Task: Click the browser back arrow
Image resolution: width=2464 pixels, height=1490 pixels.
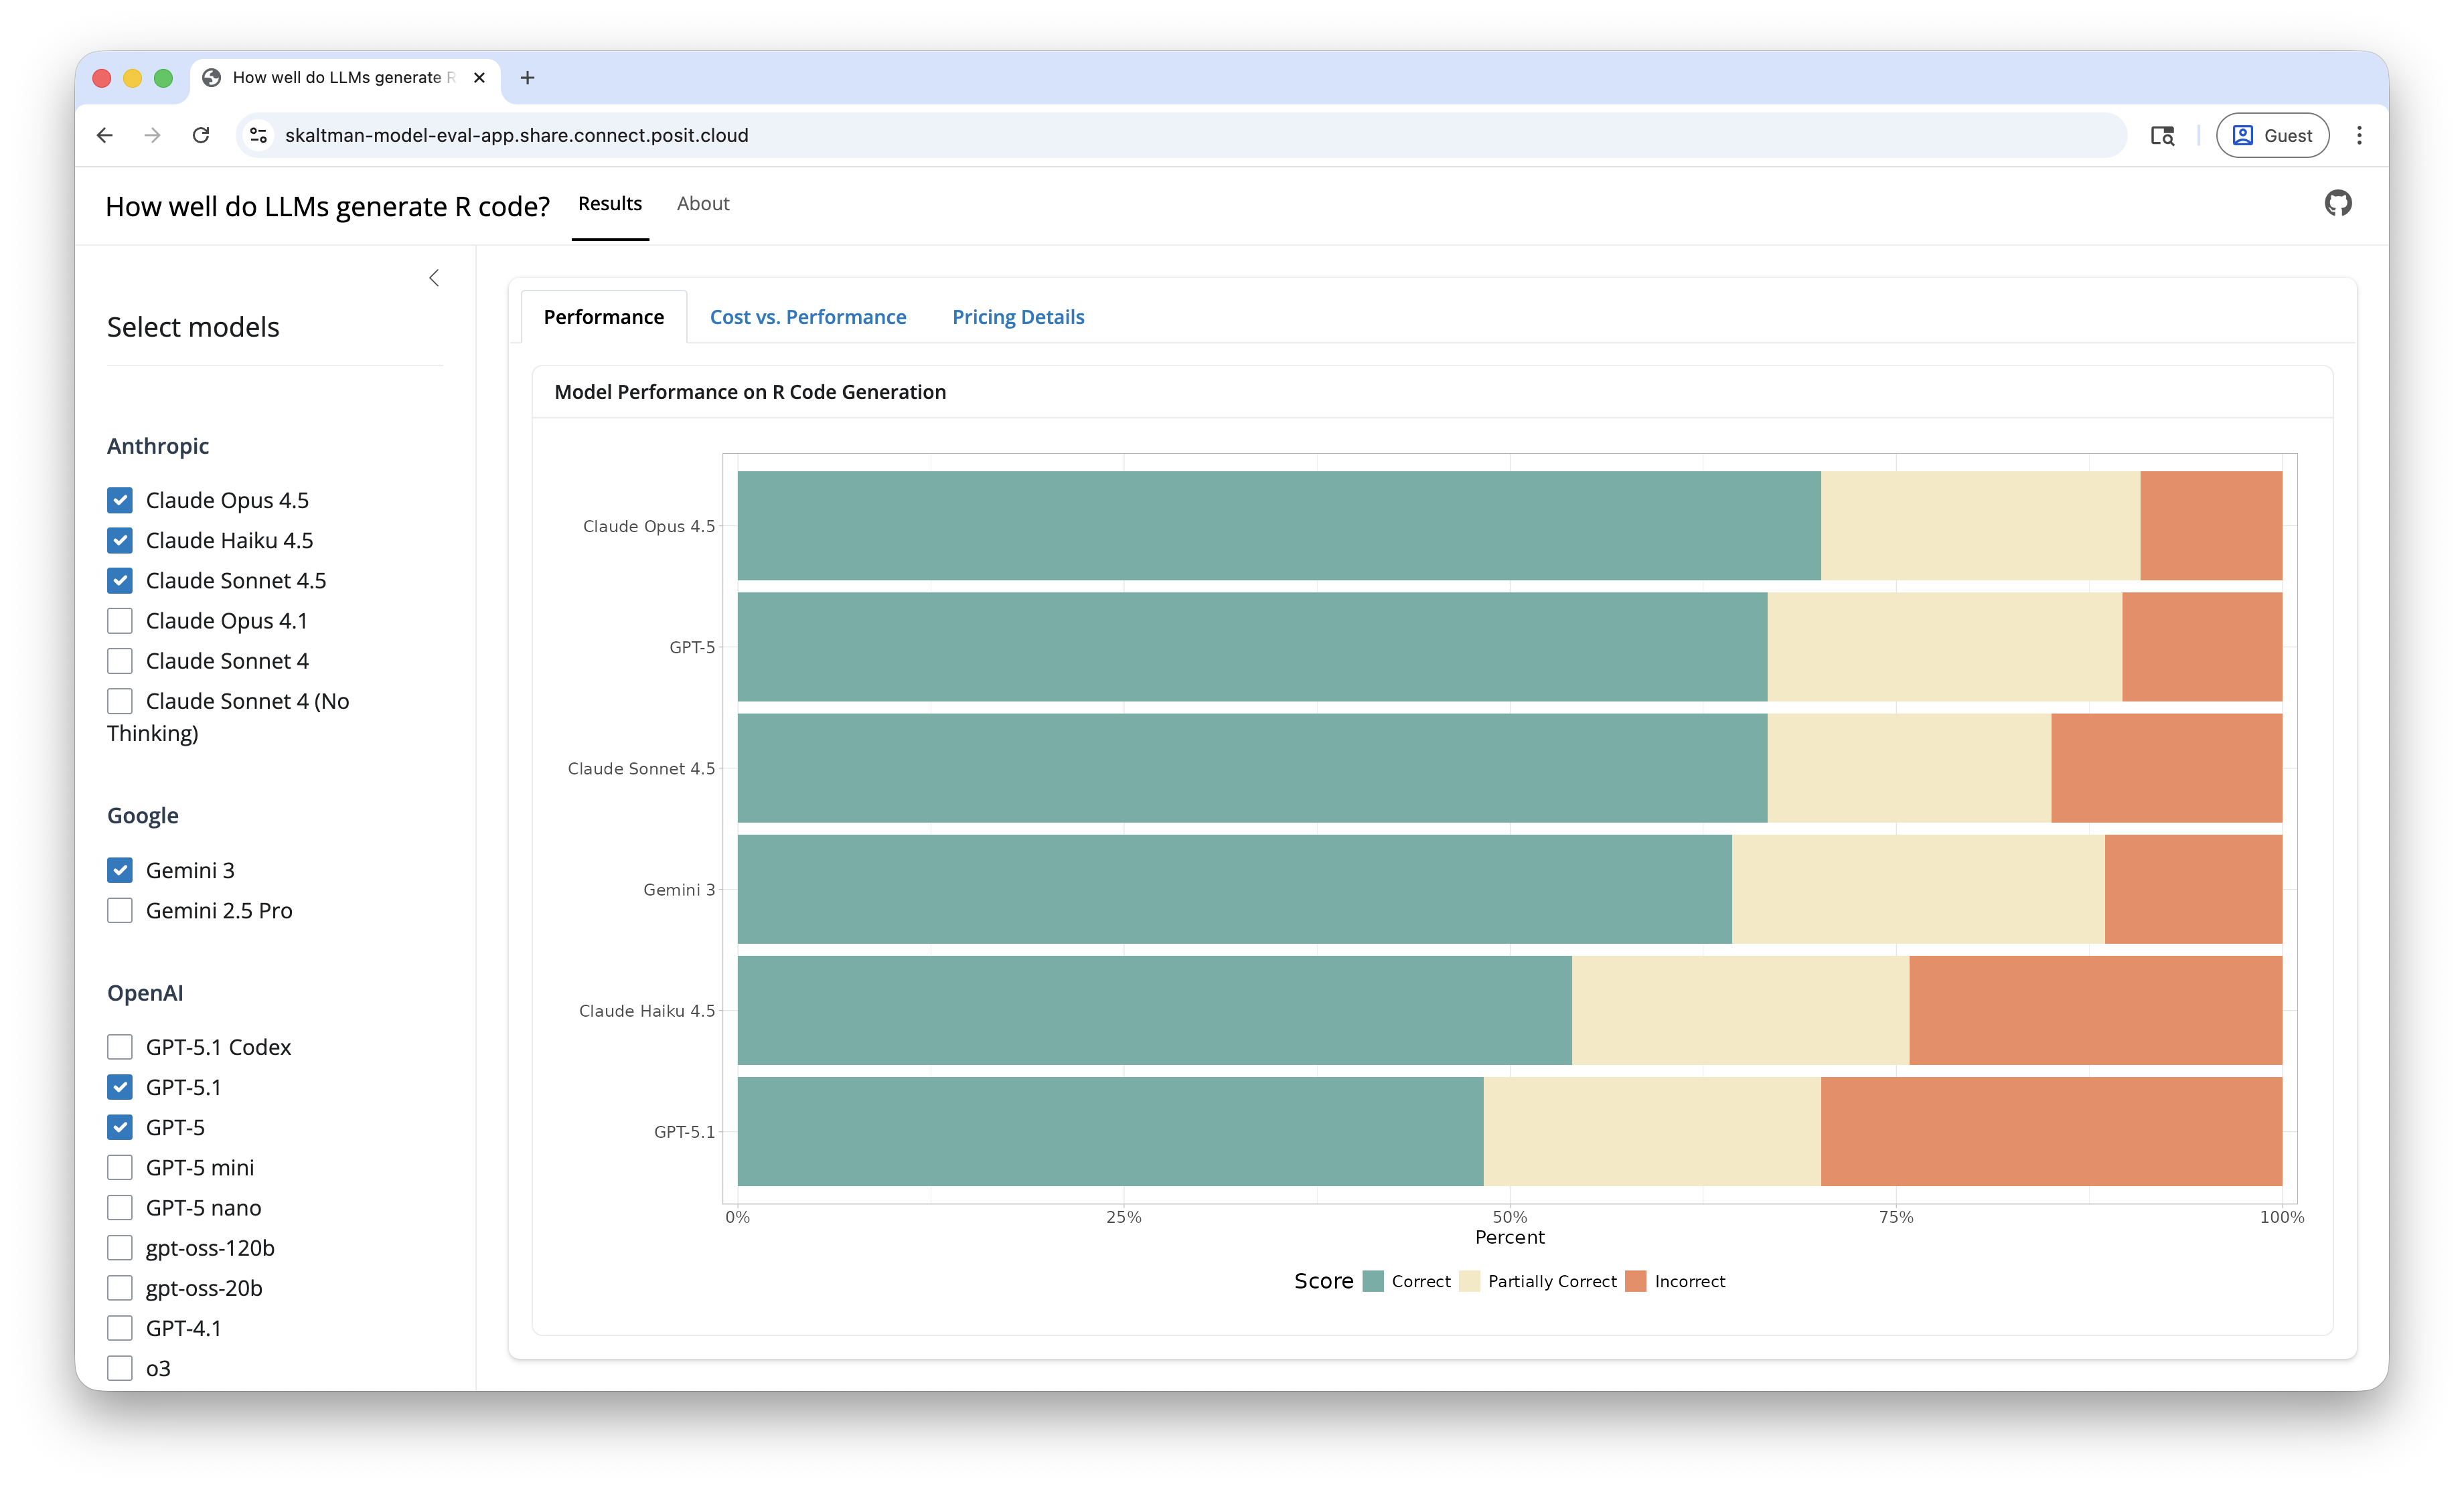Action: point(105,135)
